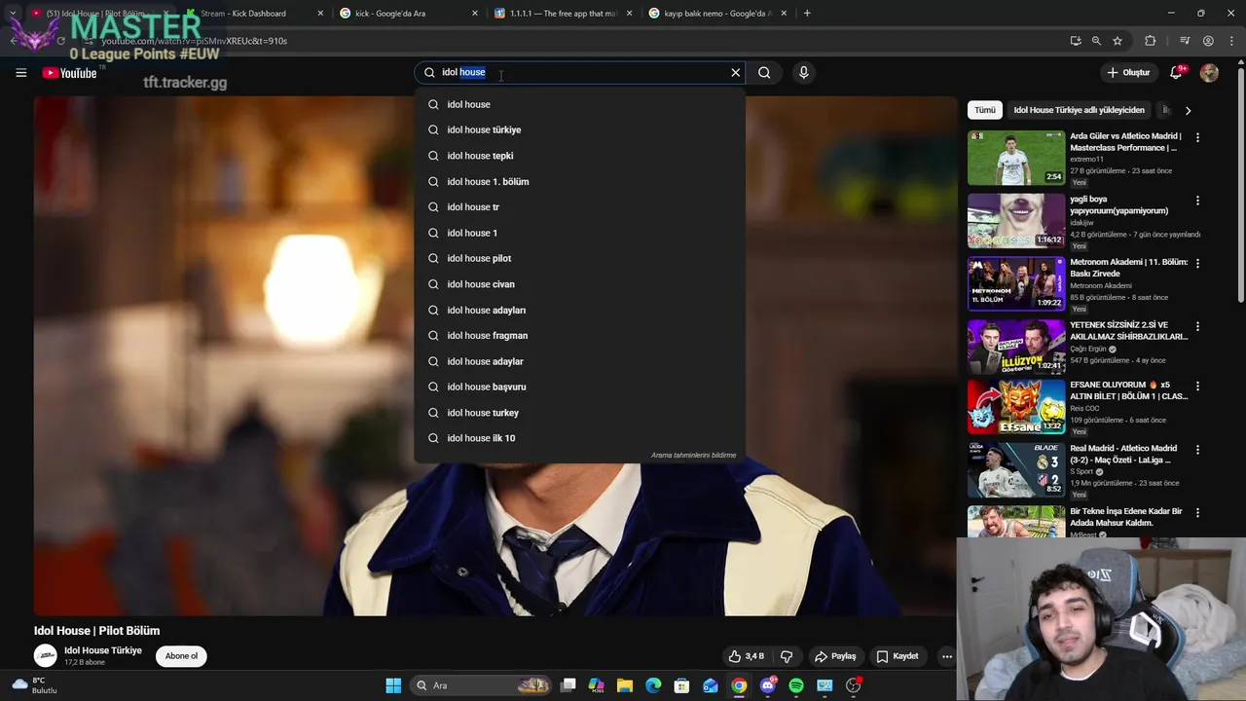The image size is (1246, 701).
Task: Open a new browser tab with plus
Action: tap(807, 14)
